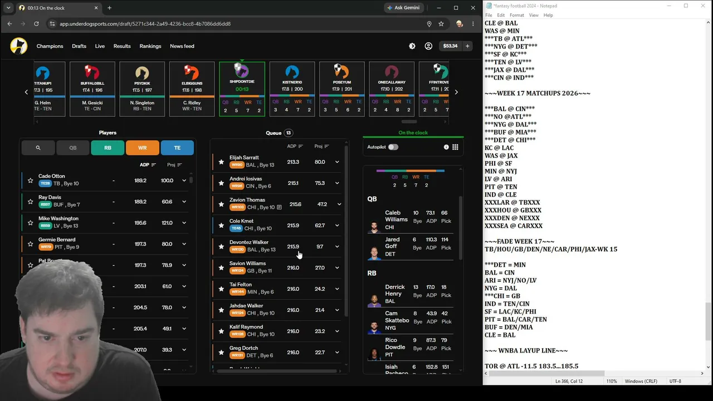713x401 pixels.
Task: Click the Underdog logo icon
Action: (x=19, y=46)
